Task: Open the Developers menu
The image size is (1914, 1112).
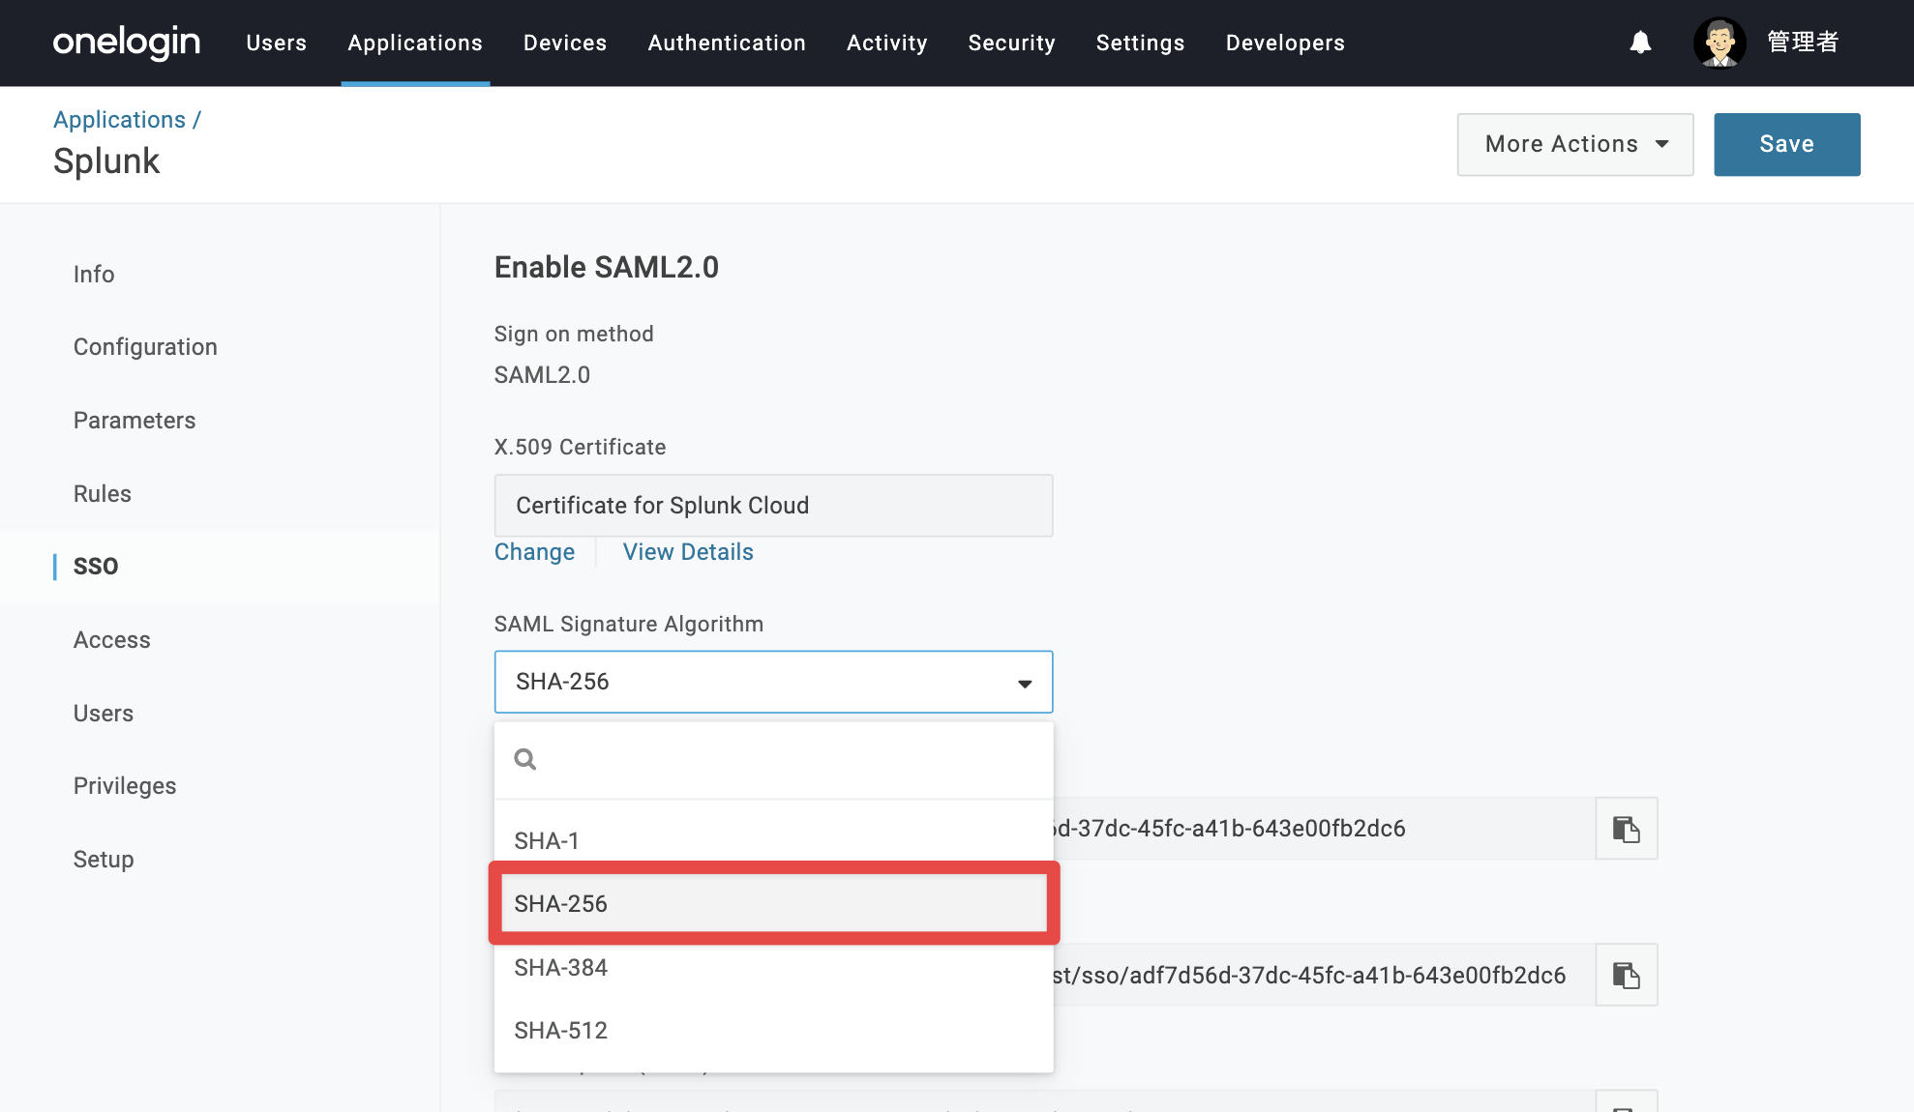Action: tap(1285, 43)
